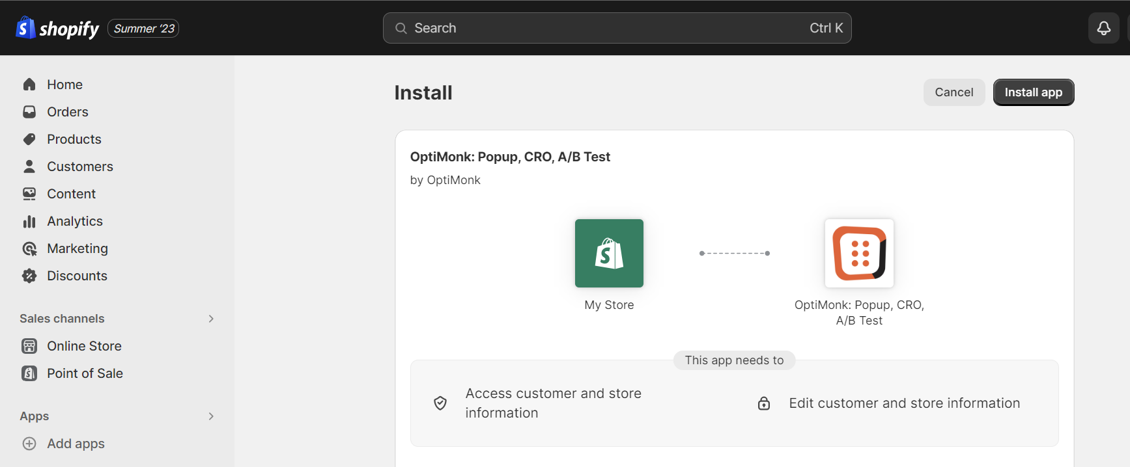Screen dimensions: 1130x467
Task: Click the Content icon
Action: coord(29,194)
